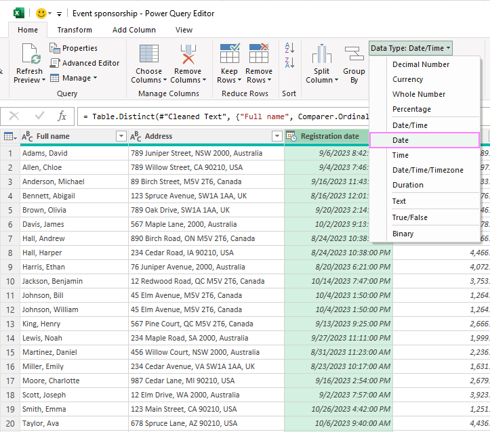Cancel formula edit with X icon
This screenshot has height=432, width=490.
coord(14,116)
